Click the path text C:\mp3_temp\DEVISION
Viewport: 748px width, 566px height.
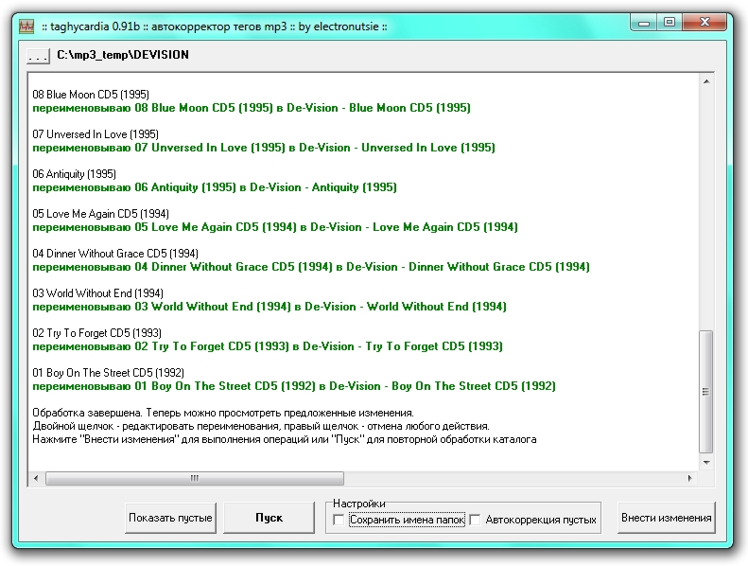(123, 55)
